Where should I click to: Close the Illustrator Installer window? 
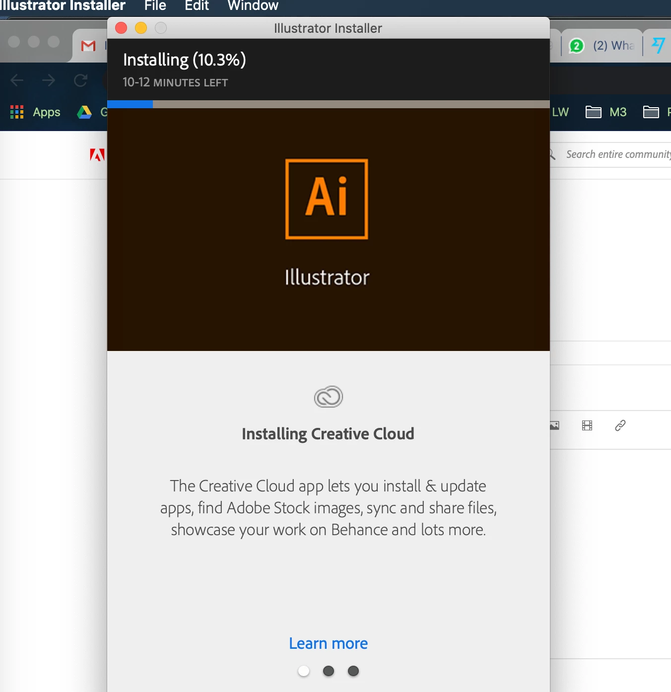(121, 28)
